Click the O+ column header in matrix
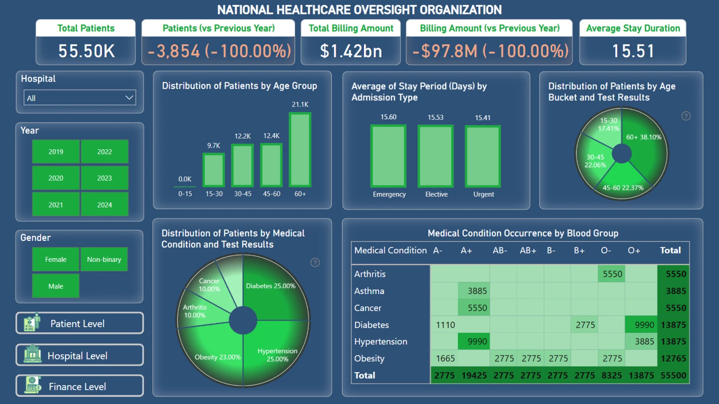The width and height of the screenshot is (719, 404). point(634,250)
